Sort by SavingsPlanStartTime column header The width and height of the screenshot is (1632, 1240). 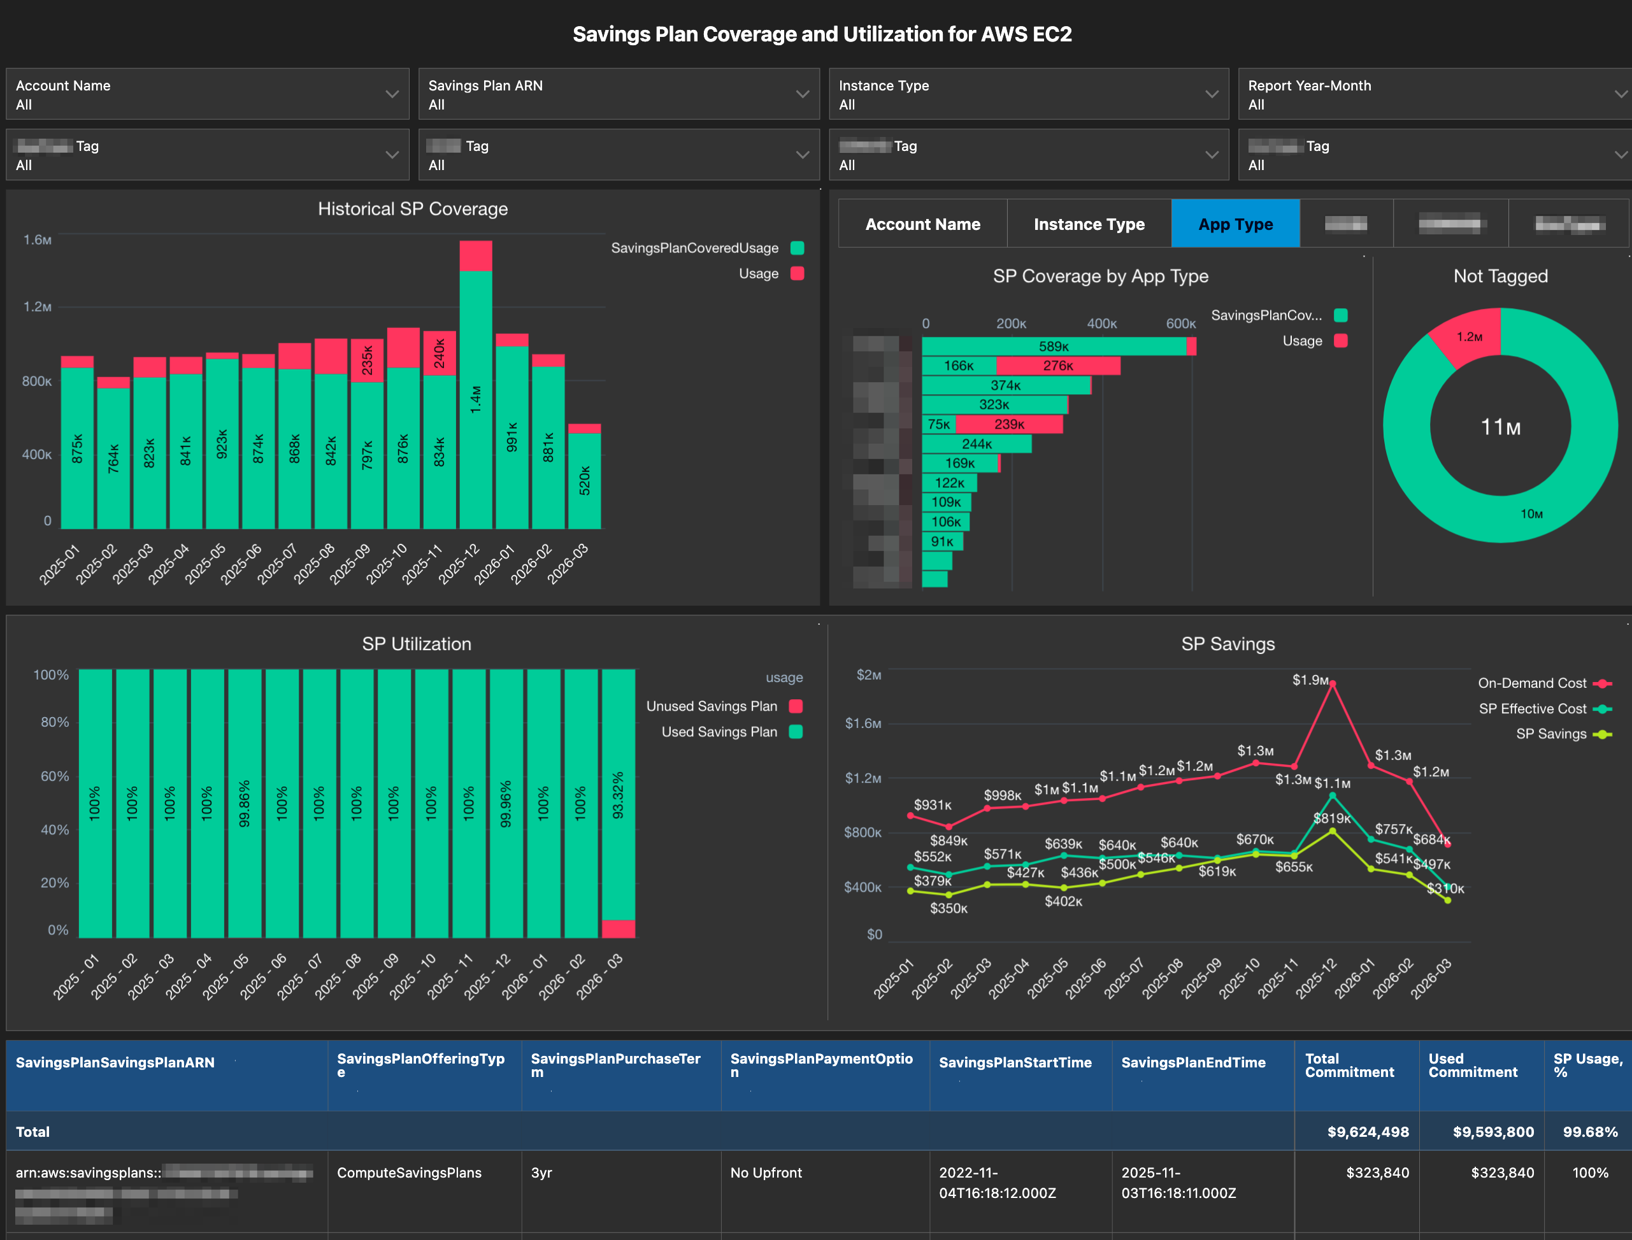1021,1076
